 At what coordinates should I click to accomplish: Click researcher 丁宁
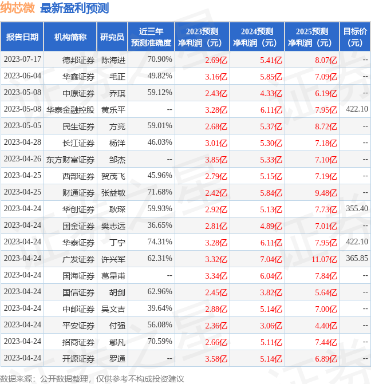pos(117,243)
